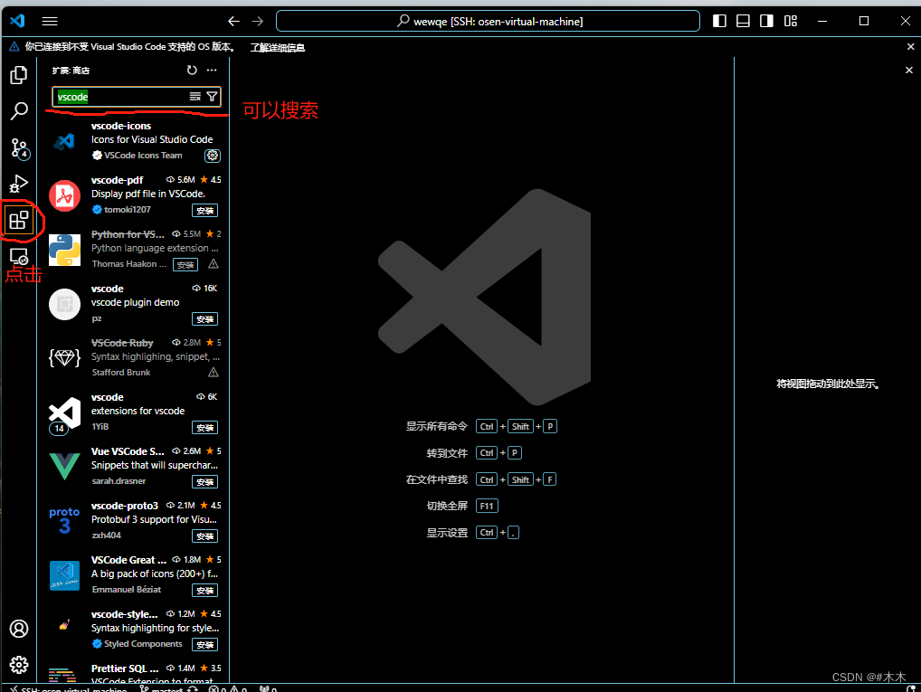Open the vscode-pdf extension logo

pos(64,195)
